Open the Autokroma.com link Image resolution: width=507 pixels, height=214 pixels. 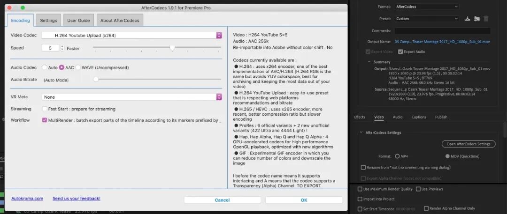click(27, 199)
